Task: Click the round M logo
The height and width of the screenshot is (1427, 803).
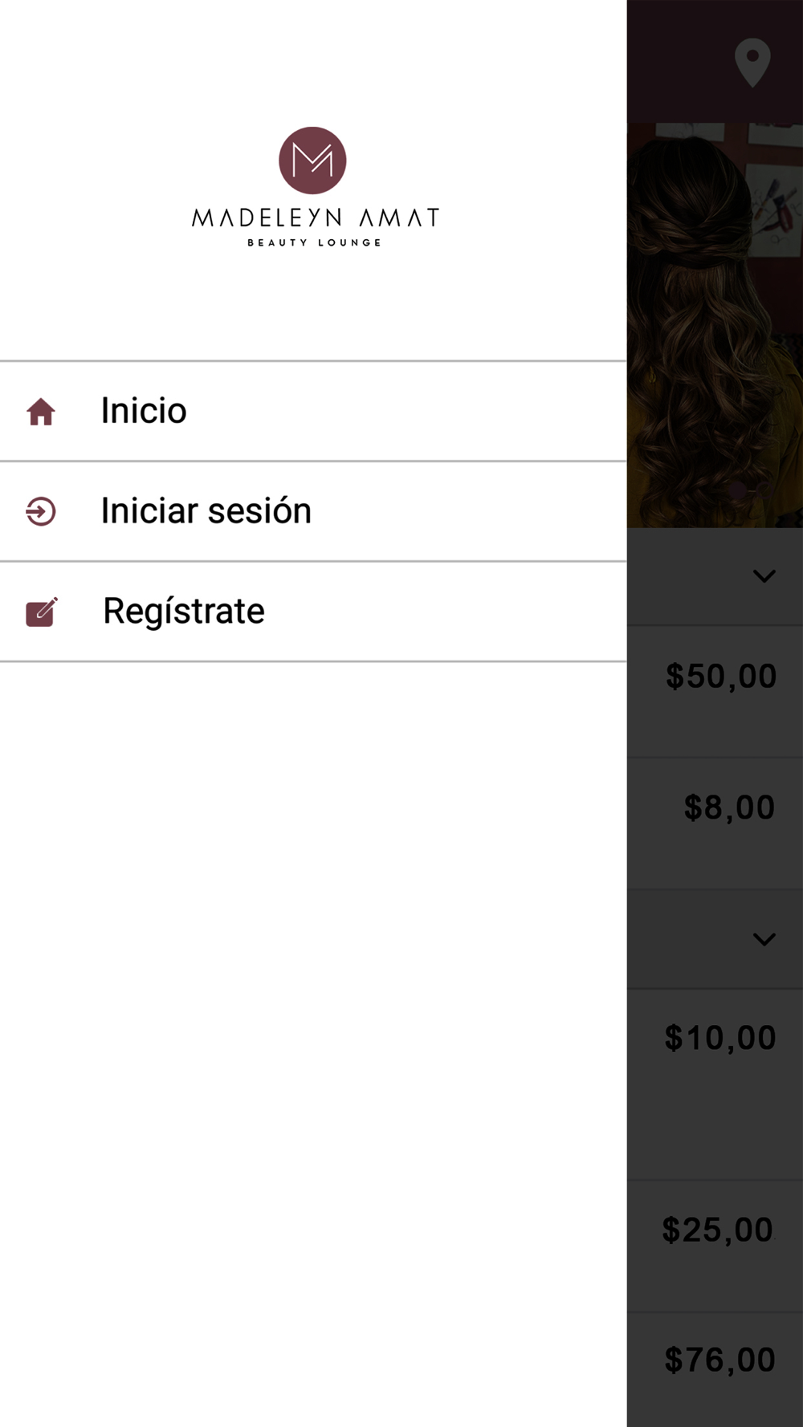Action: click(x=312, y=161)
